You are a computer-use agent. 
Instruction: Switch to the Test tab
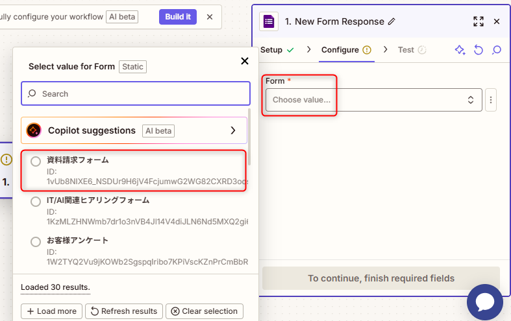pos(406,50)
